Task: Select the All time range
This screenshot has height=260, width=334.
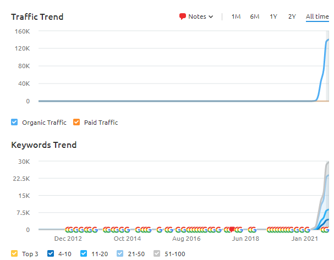Action: pyautogui.click(x=317, y=16)
